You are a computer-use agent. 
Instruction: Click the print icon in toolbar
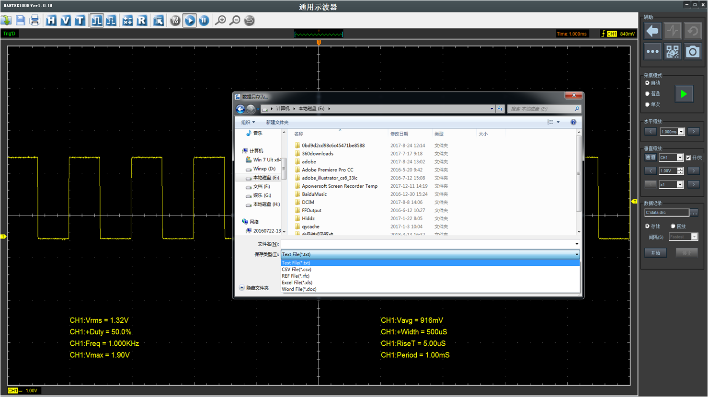coord(34,21)
